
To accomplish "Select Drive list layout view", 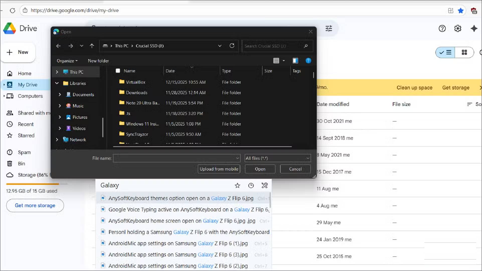I will point(445,52).
